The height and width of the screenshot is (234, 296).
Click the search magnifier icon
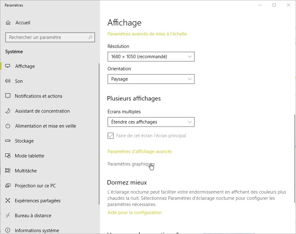[x=90, y=37]
